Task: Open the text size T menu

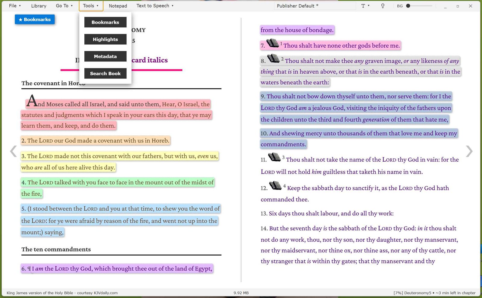Action: click(365, 6)
